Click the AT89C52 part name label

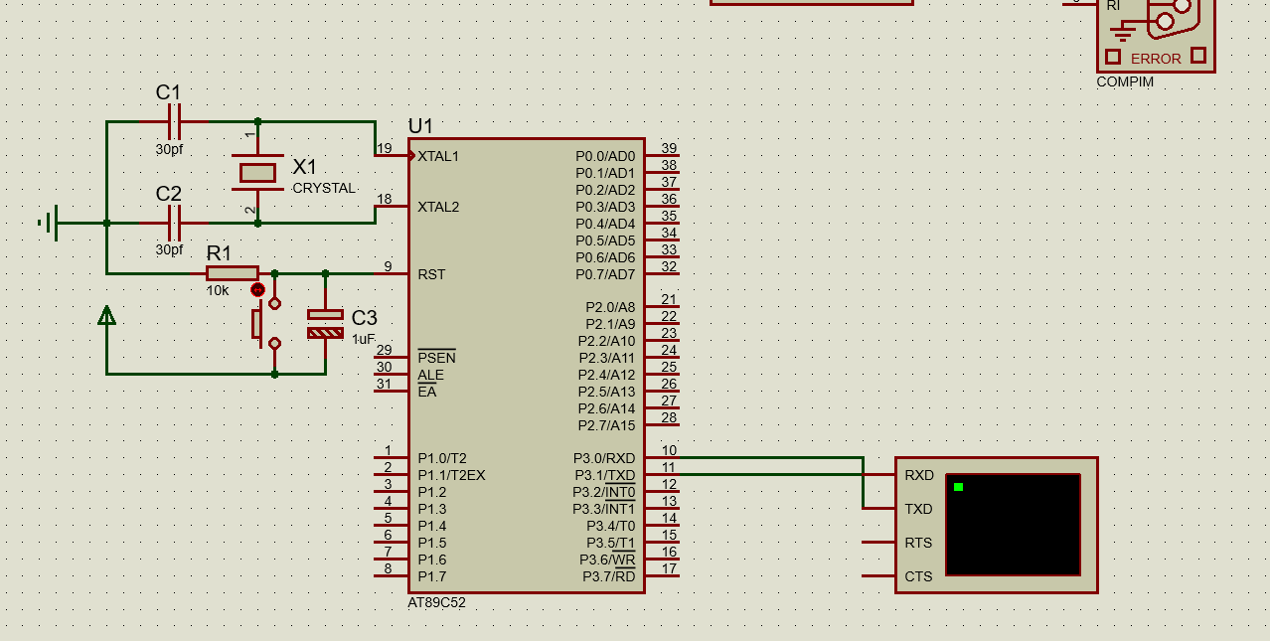coord(436,602)
